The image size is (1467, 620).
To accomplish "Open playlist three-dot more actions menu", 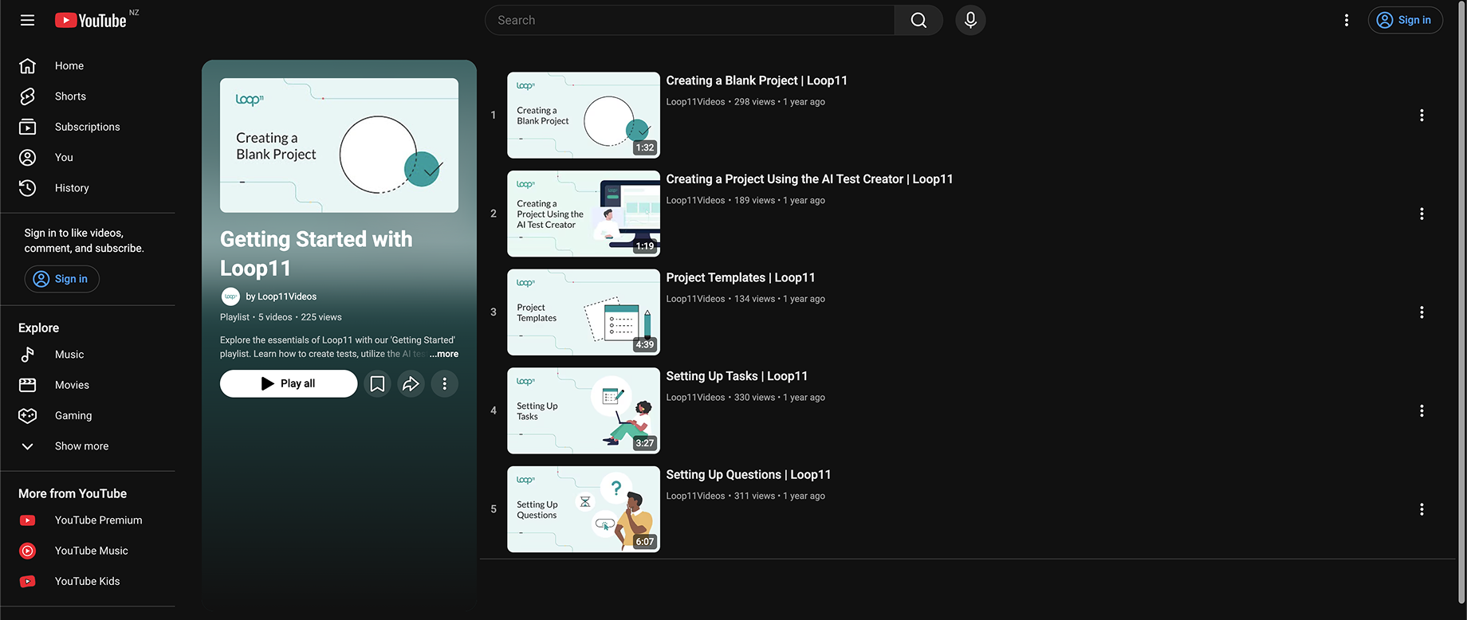I will pos(445,384).
